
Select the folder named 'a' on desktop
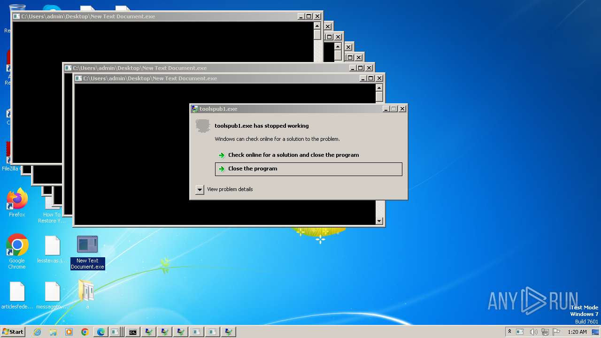87,295
